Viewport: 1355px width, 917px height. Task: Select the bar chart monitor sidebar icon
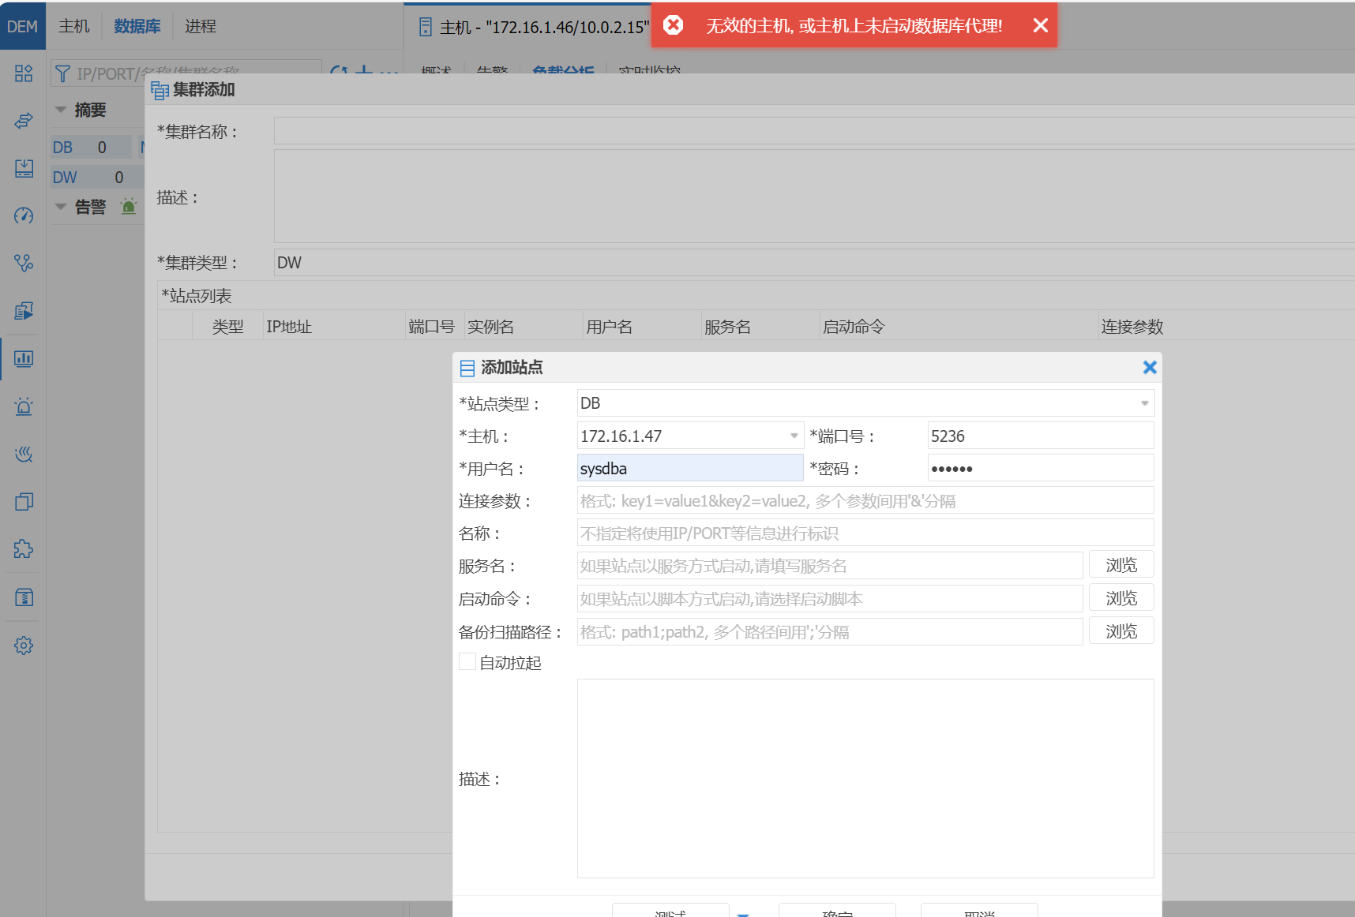pos(24,359)
